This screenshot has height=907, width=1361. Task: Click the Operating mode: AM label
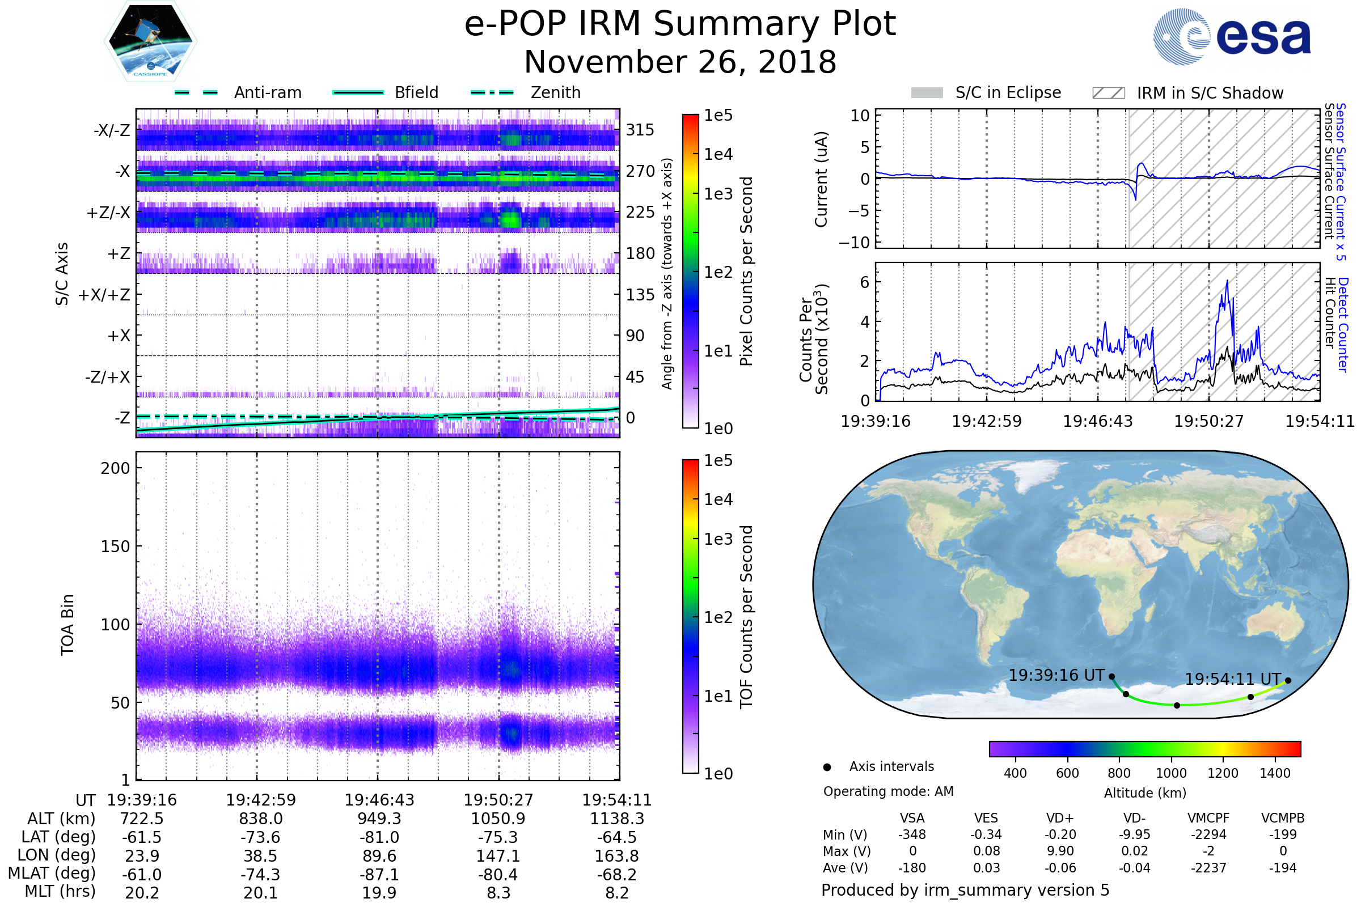click(x=888, y=791)
